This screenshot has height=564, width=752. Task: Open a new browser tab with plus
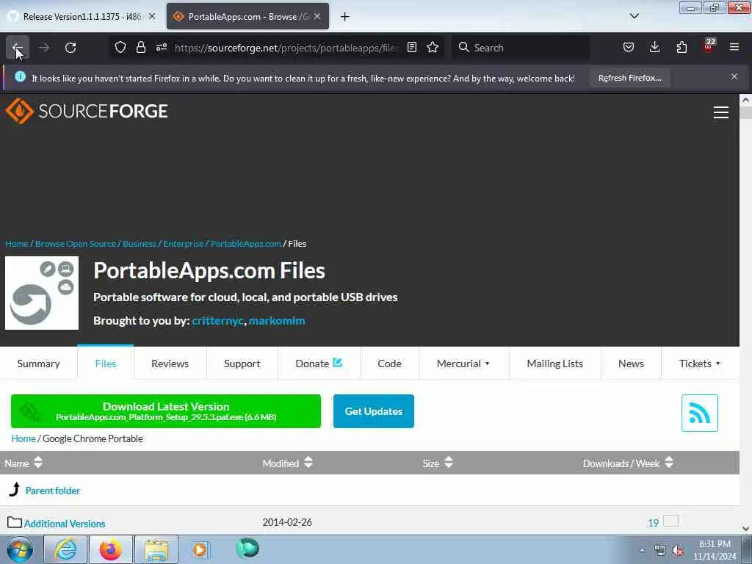(345, 17)
